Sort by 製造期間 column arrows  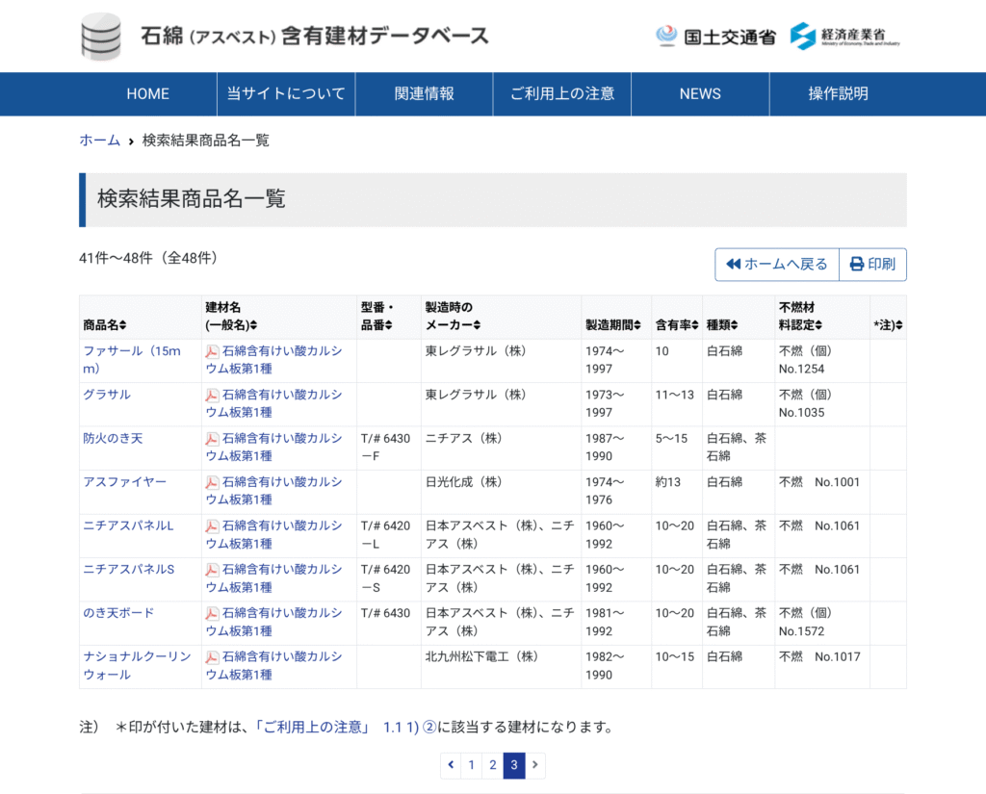[637, 325]
